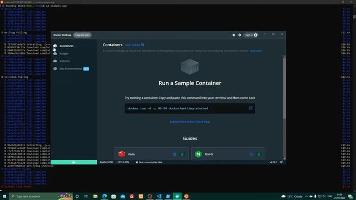Image resolution: width=356 pixels, height=200 pixels.
Task: Click the CPU usage status text
Action: point(123,162)
